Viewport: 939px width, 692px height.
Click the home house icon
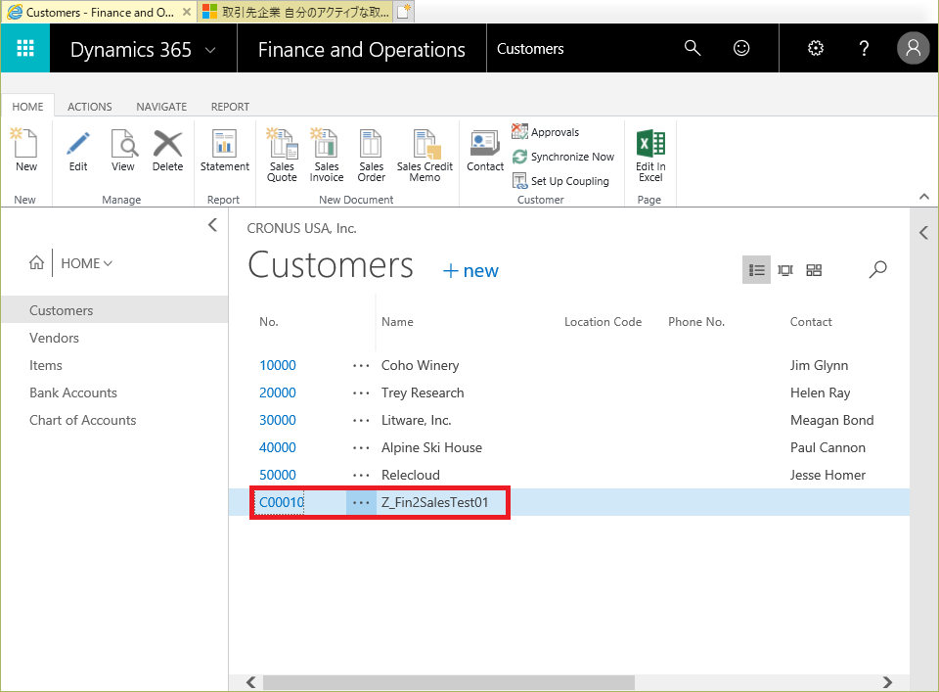coord(36,262)
